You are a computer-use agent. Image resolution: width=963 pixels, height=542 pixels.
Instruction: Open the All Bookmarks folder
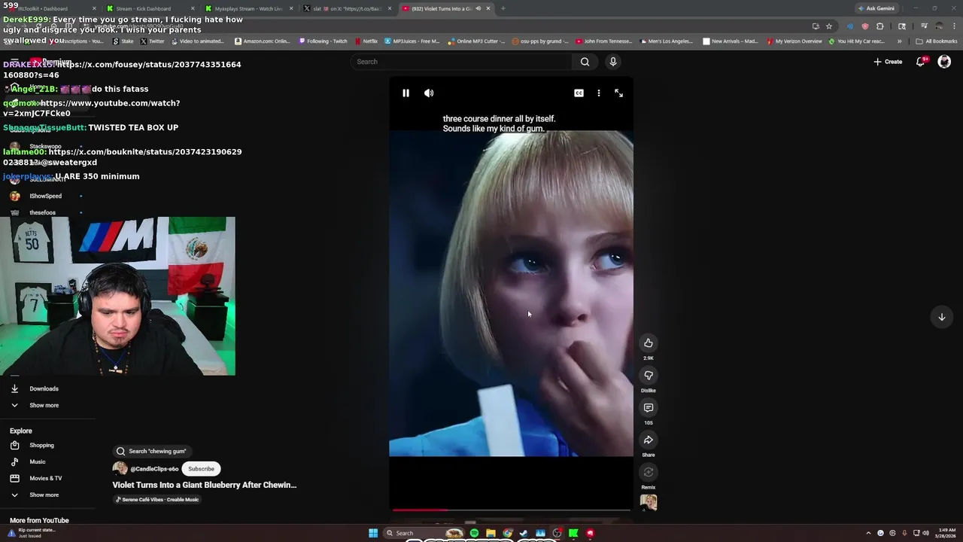point(937,41)
